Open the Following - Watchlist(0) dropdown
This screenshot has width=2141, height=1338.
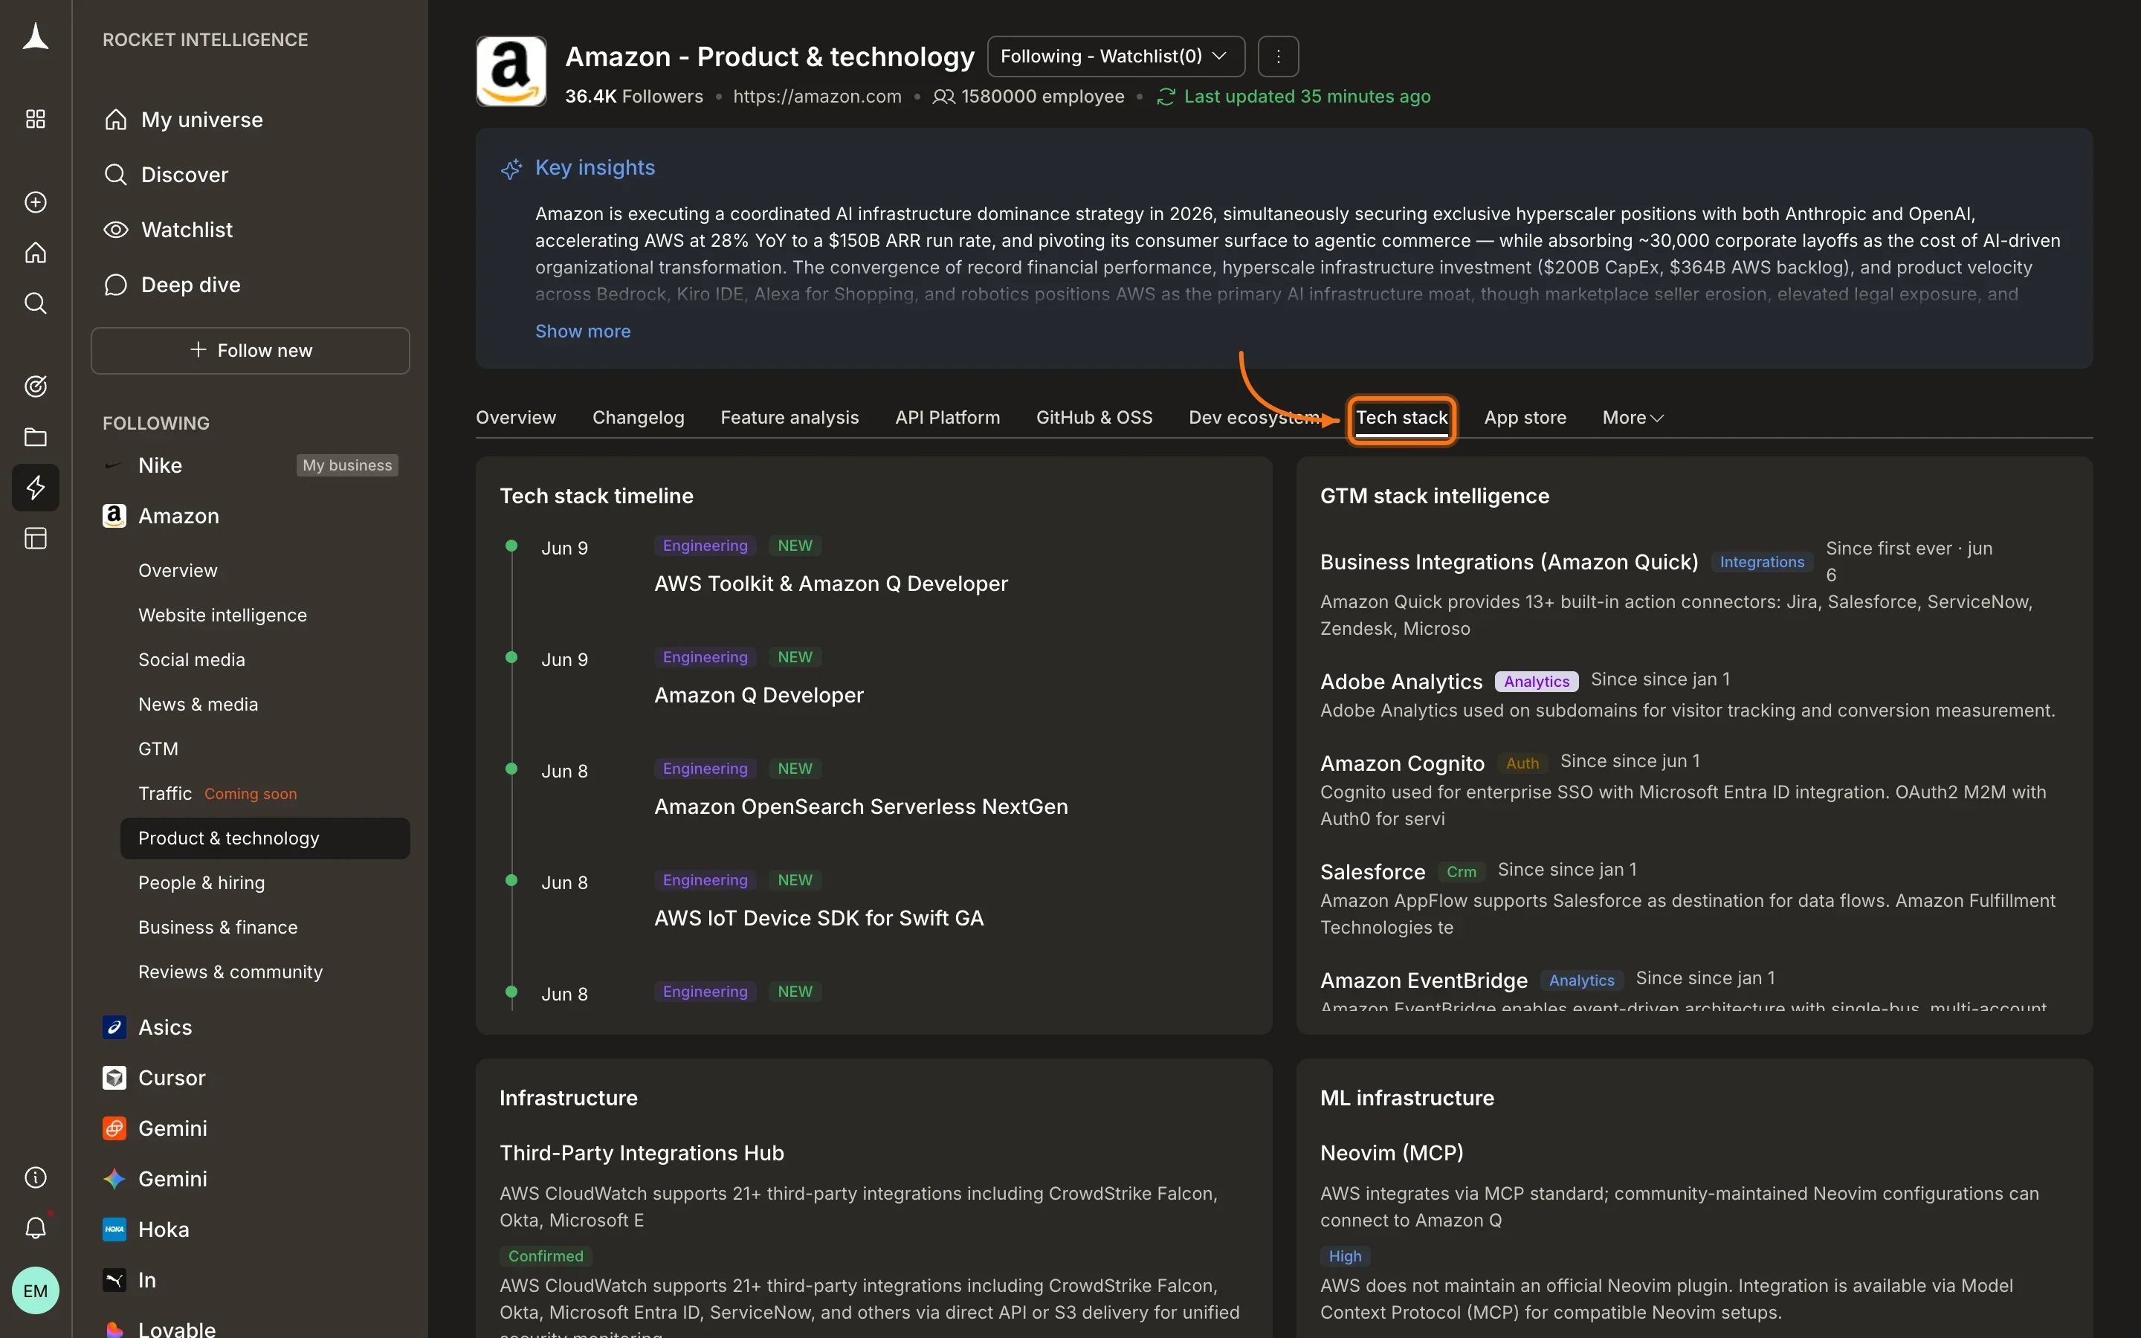point(1116,56)
